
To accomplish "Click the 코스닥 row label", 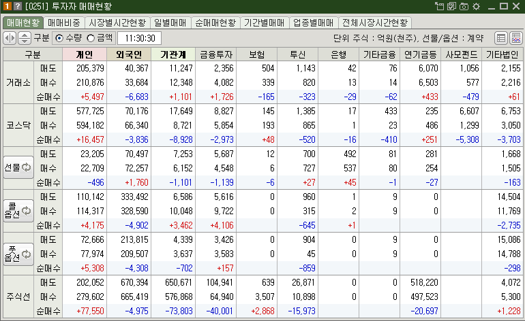I will point(18,125).
